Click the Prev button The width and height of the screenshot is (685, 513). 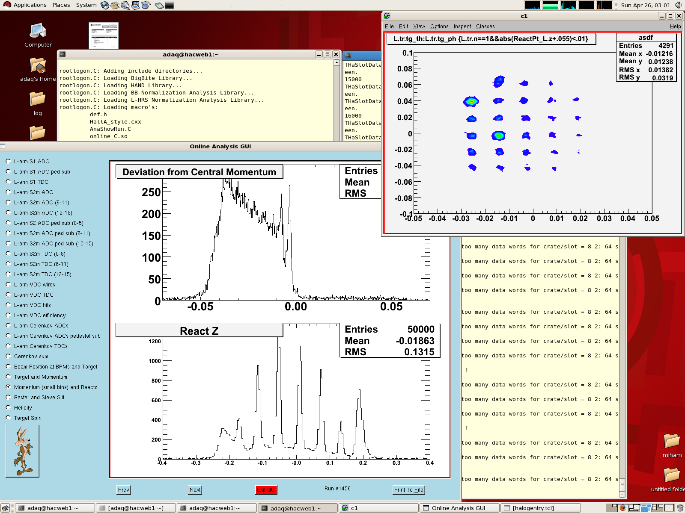tap(124, 490)
